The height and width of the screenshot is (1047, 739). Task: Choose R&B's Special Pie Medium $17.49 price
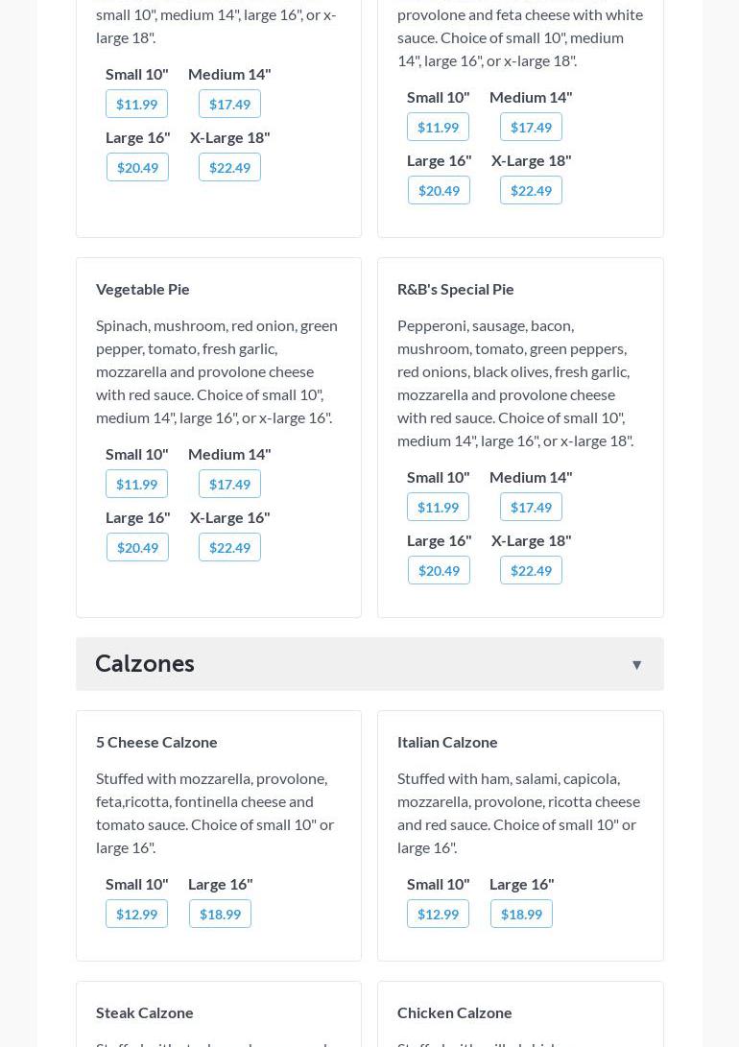click(531, 507)
